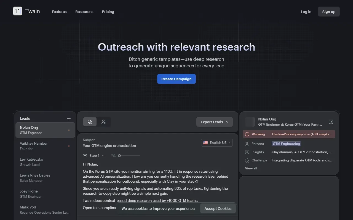Click View all in the lead details
Image resolution: width=353 pixels, height=220 pixels.
tap(251, 168)
